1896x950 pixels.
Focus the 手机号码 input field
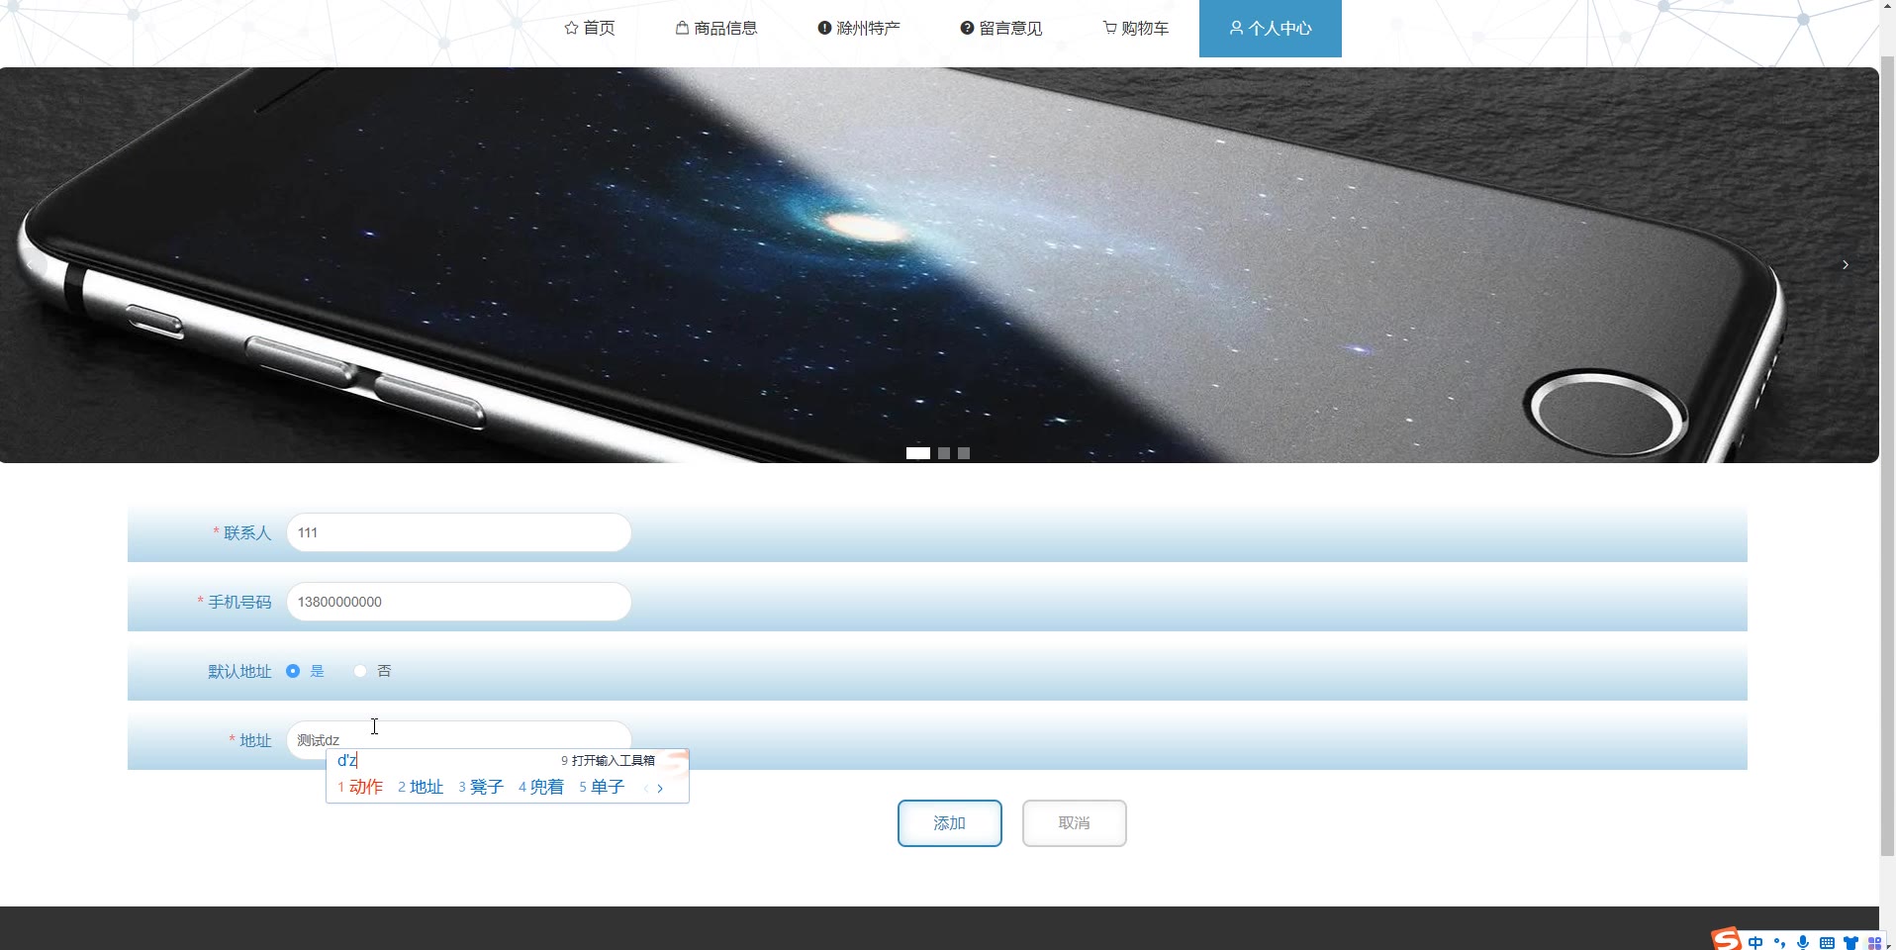[459, 602]
